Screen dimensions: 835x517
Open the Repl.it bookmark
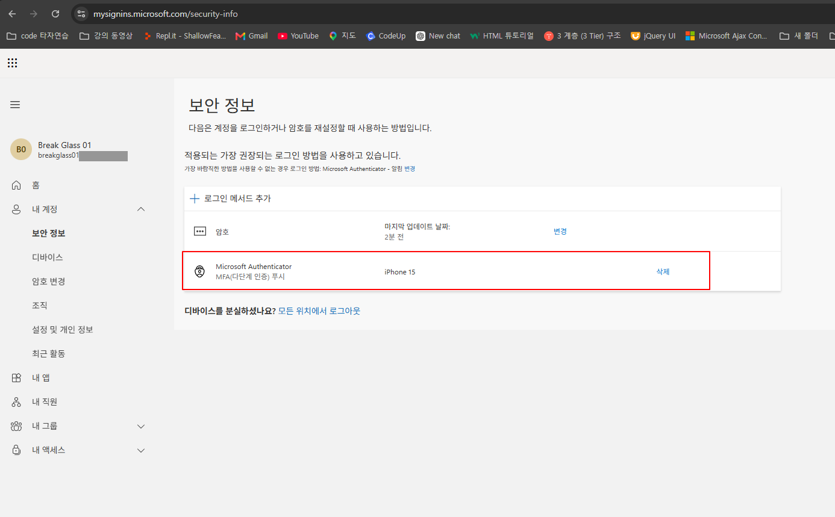[x=184, y=36]
